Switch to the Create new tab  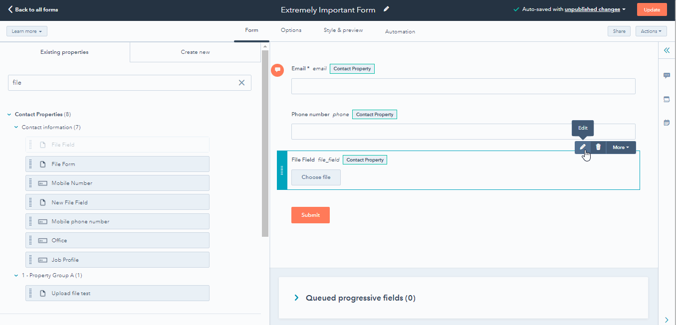point(195,52)
